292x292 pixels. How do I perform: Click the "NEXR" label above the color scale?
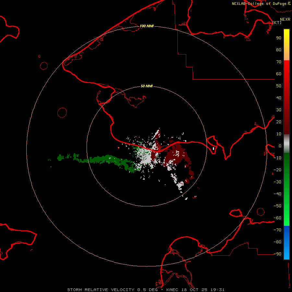point(285,19)
